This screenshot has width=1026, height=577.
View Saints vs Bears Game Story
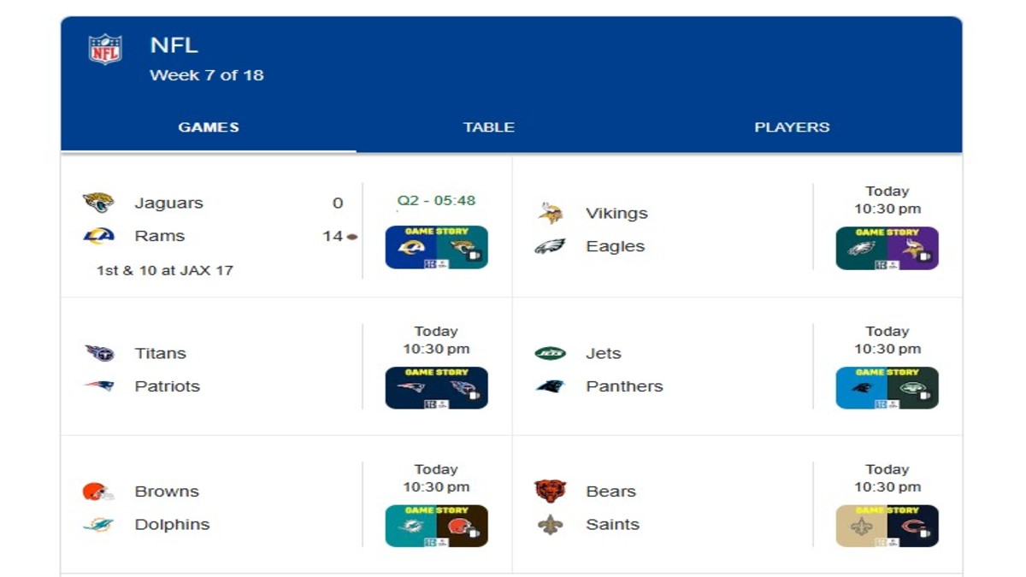point(887,526)
